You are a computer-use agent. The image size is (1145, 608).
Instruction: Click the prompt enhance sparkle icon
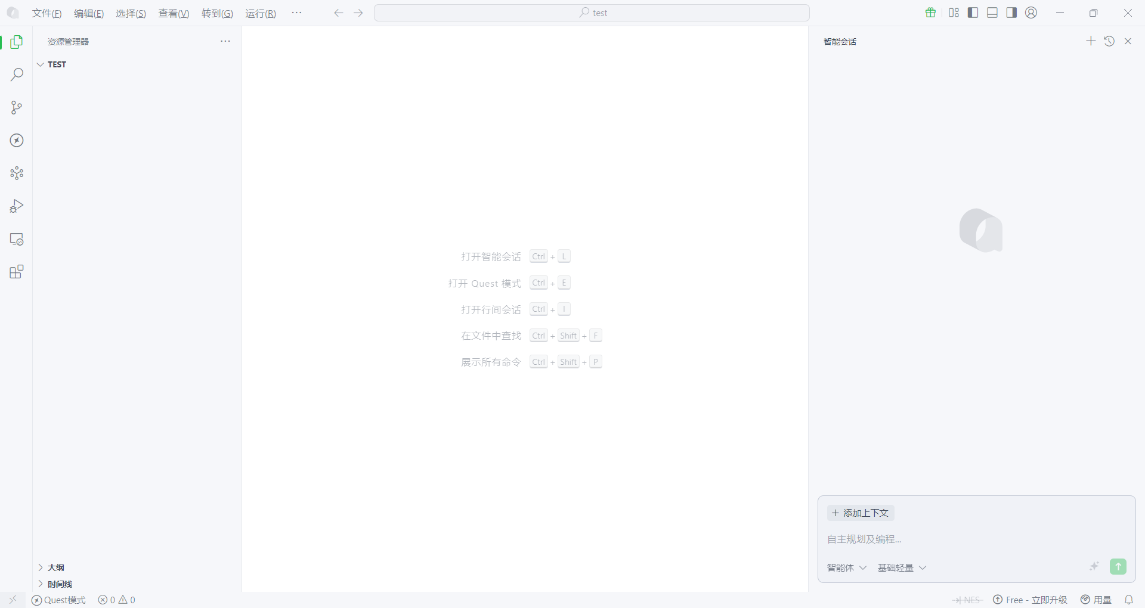point(1094,566)
